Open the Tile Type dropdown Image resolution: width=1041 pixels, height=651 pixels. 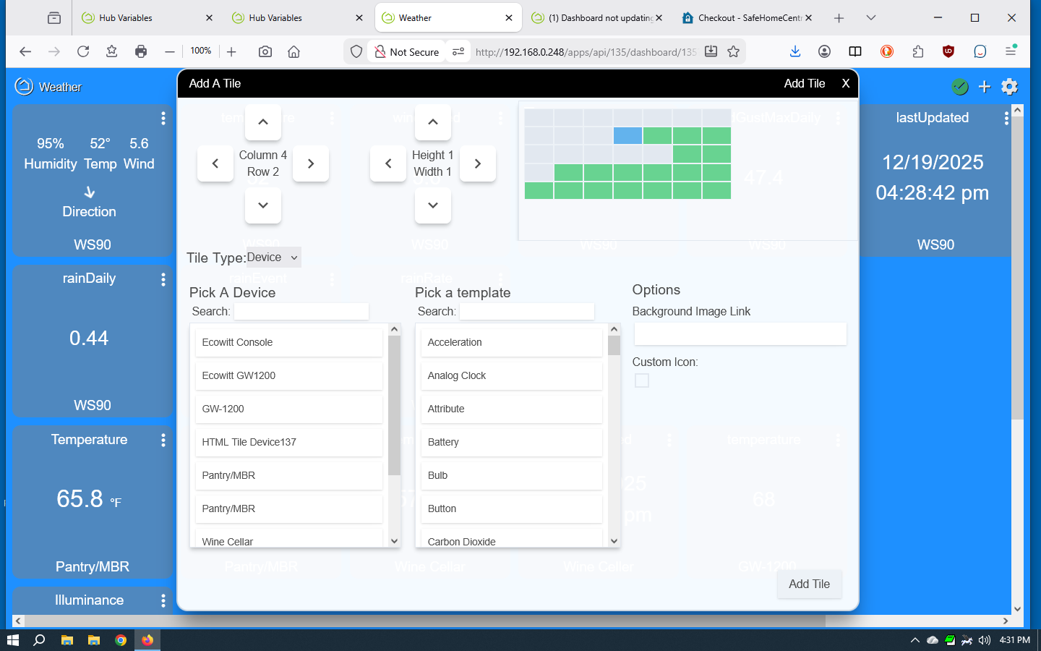click(273, 258)
